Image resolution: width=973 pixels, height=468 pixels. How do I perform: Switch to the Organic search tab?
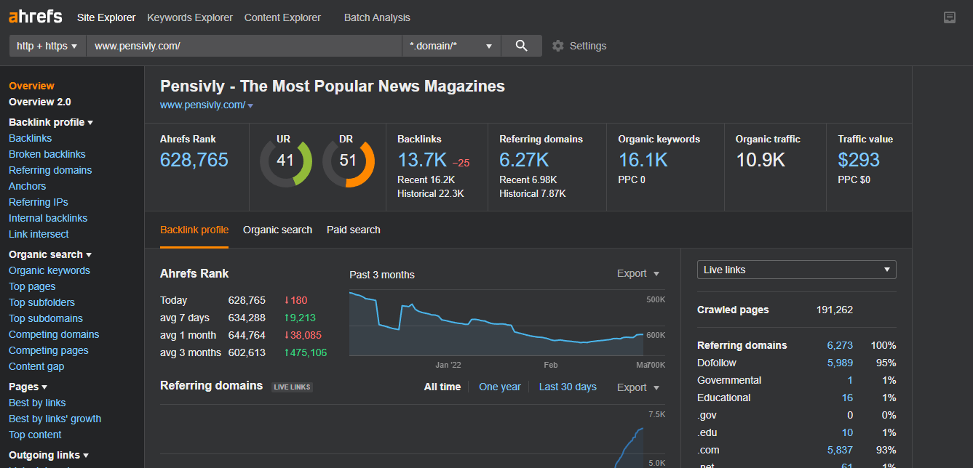[x=277, y=230]
